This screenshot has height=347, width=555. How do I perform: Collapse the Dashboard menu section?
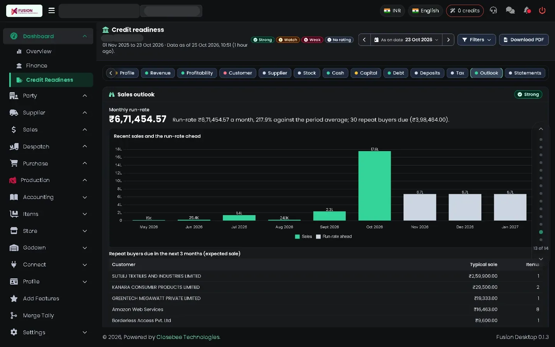pos(48,36)
